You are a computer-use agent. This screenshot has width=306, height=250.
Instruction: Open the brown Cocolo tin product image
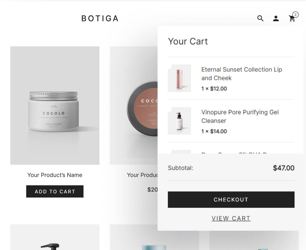[134, 105]
